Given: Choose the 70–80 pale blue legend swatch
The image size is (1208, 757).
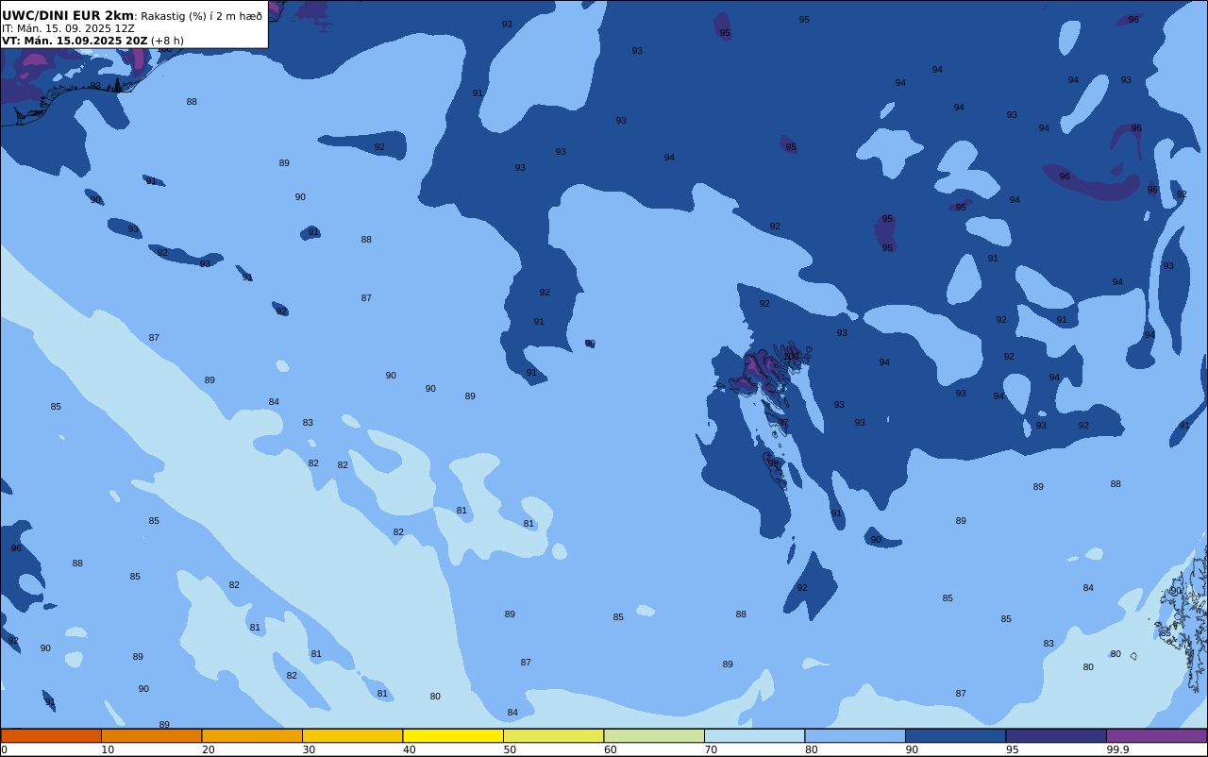Looking at the screenshot, I should coord(754,735).
